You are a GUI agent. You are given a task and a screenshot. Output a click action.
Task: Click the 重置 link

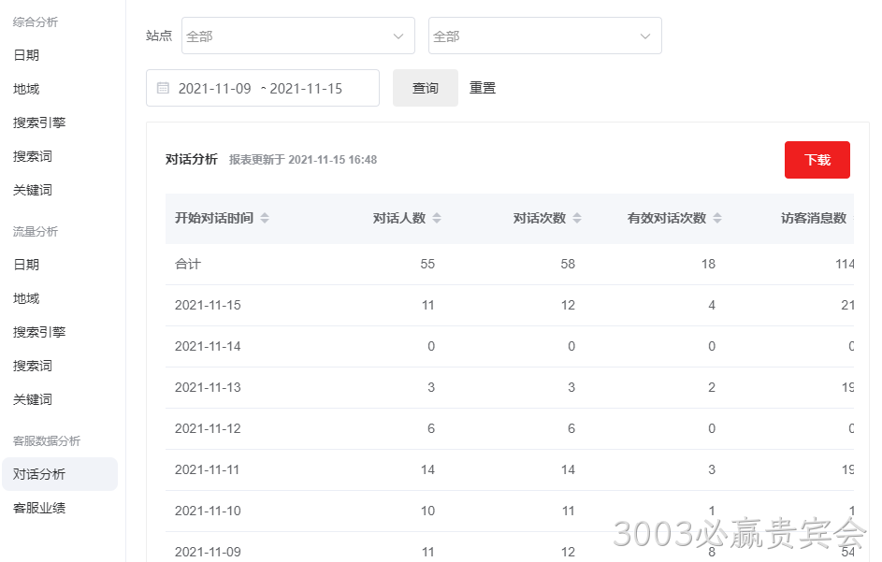(483, 88)
